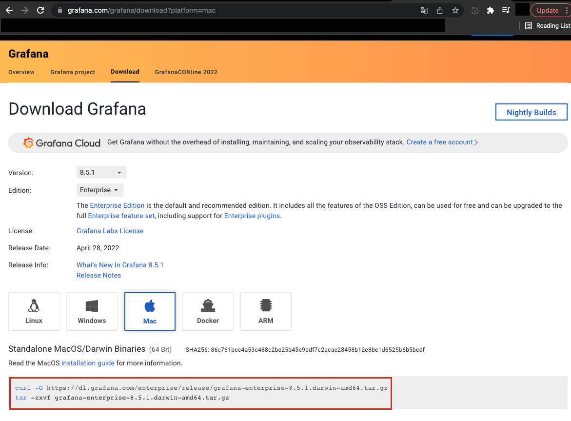Open the MacOS installation guide link
The height and width of the screenshot is (421, 571).
88,363
